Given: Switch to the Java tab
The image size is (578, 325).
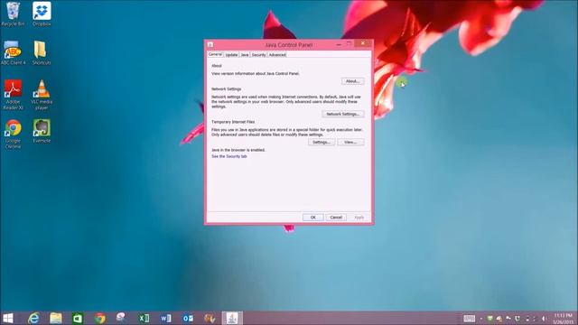Looking at the screenshot, I should [245, 54].
